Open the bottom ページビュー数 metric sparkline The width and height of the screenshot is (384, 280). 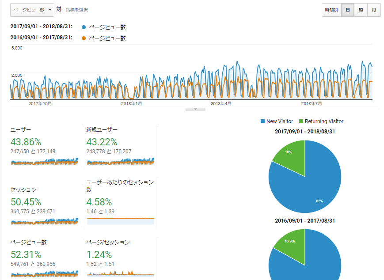tap(44, 273)
